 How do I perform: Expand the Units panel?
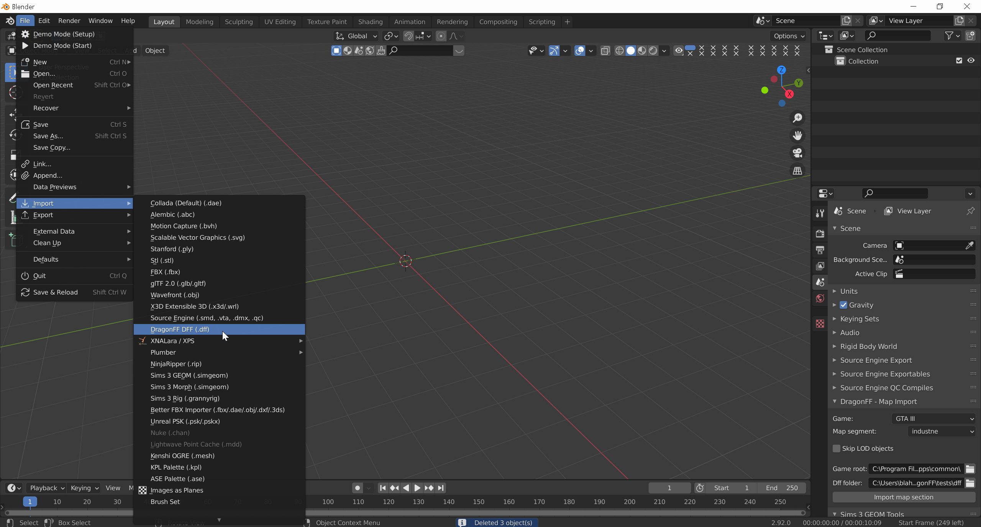coord(849,291)
